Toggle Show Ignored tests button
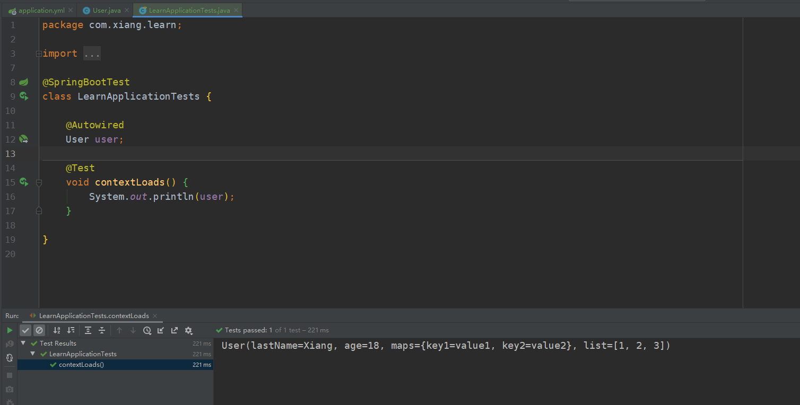The width and height of the screenshot is (800, 405). [39, 330]
